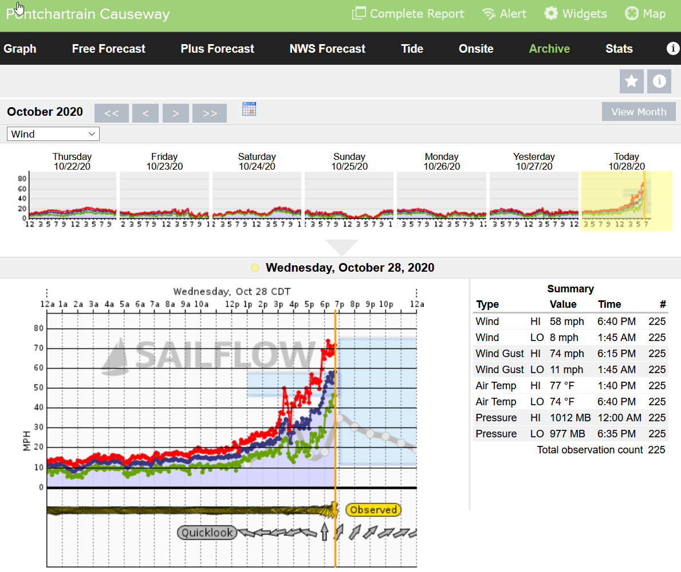This screenshot has height=572, width=681.
Task: Switch to the Graph tab
Action: click(x=20, y=49)
